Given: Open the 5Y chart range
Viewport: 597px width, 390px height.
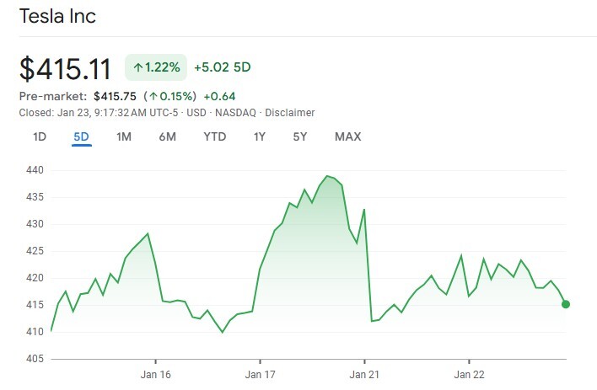Looking at the screenshot, I should click(x=299, y=136).
